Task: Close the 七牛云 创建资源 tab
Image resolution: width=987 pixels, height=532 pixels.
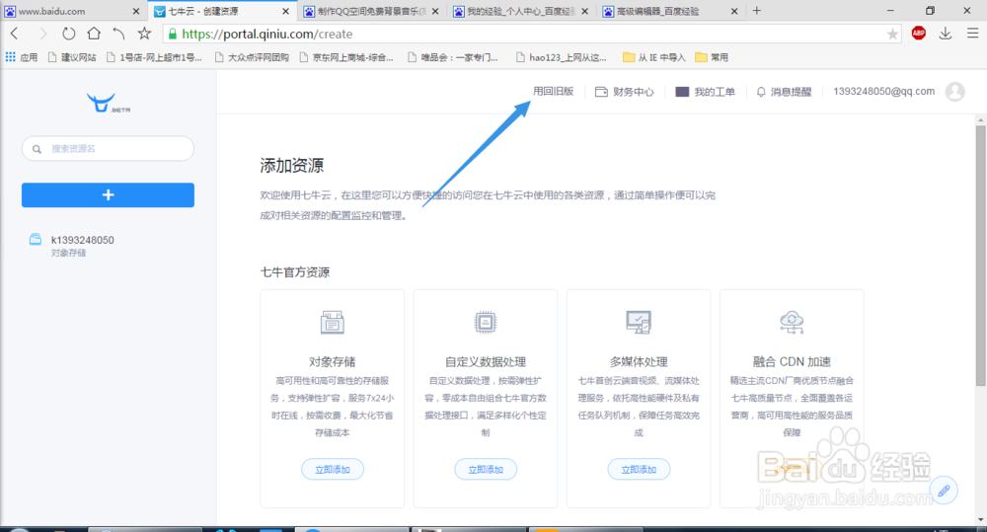Action: point(286,11)
